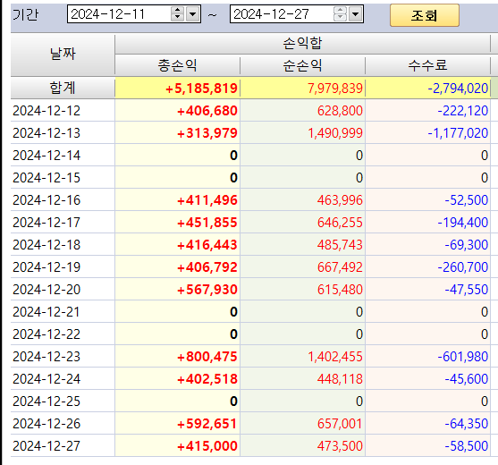Screen dimensions: 498x465
Task: Select total 순손익 value 7,979,839
Action: [335, 89]
